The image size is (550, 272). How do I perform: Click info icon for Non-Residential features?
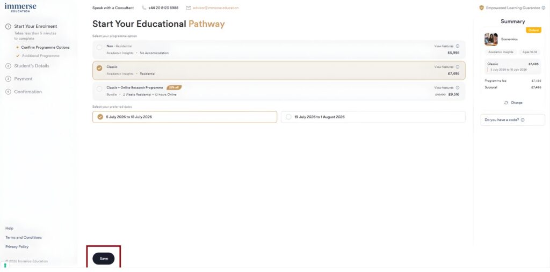458,47
